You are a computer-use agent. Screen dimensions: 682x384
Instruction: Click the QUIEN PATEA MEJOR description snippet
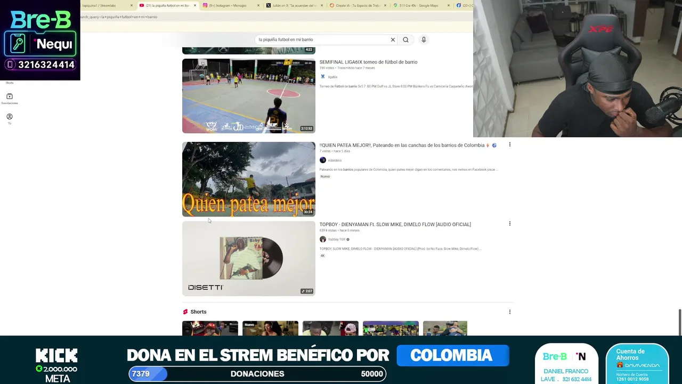click(409, 170)
